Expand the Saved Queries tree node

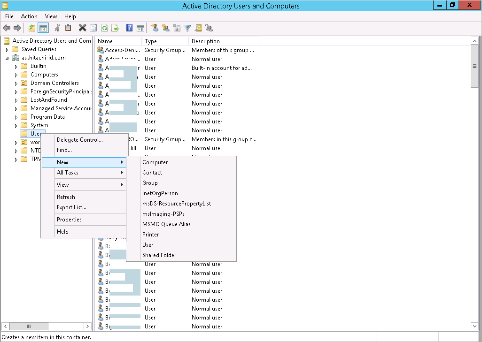pos(7,49)
